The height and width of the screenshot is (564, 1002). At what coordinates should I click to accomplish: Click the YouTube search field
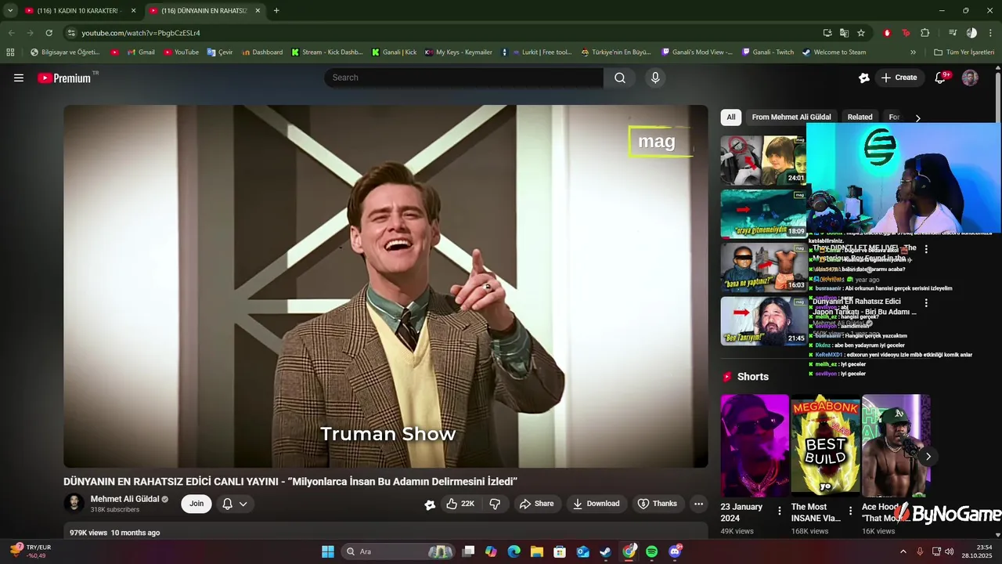tap(463, 78)
